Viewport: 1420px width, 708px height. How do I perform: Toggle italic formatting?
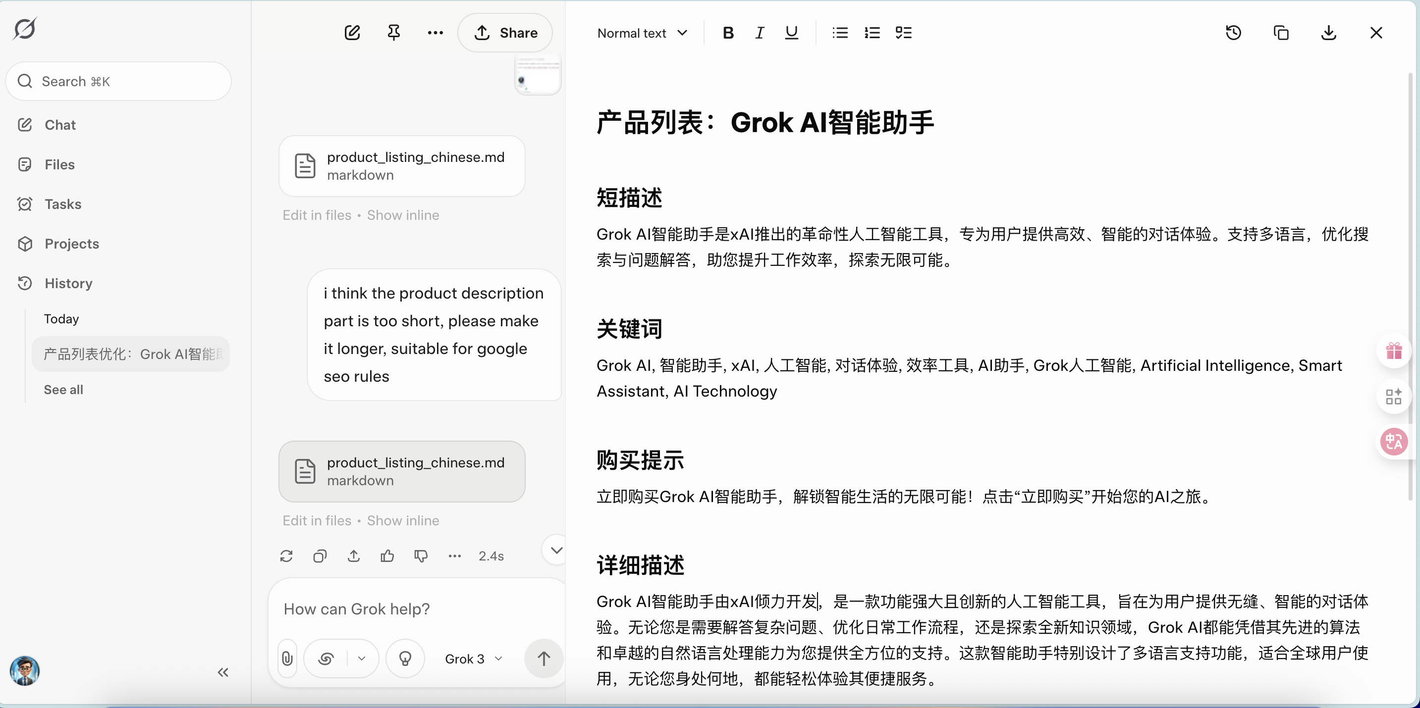coord(760,33)
